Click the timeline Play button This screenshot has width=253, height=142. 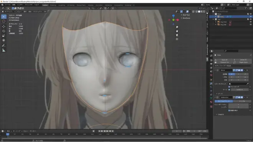tap(107, 131)
